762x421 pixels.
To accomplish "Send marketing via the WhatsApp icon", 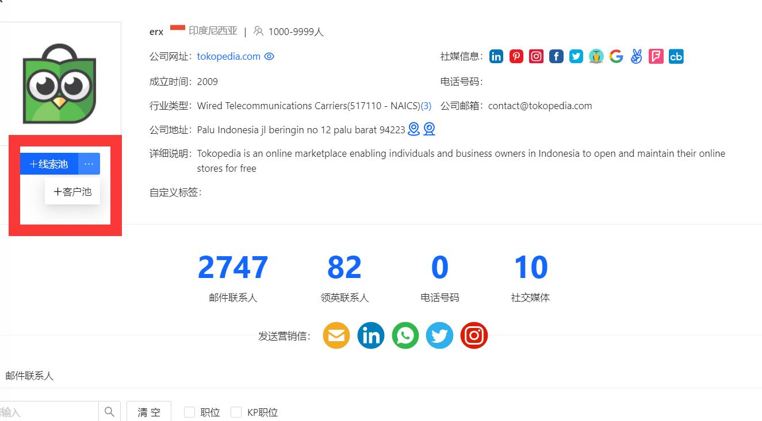I will pos(405,335).
